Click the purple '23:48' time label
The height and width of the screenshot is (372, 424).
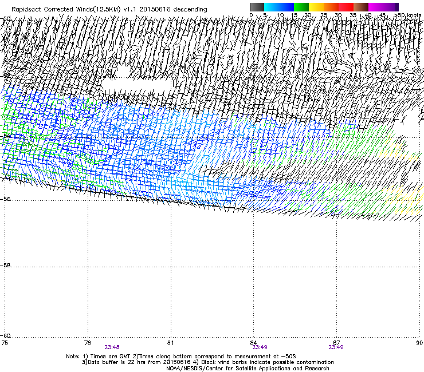pyautogui.click(x=112, y=347)
